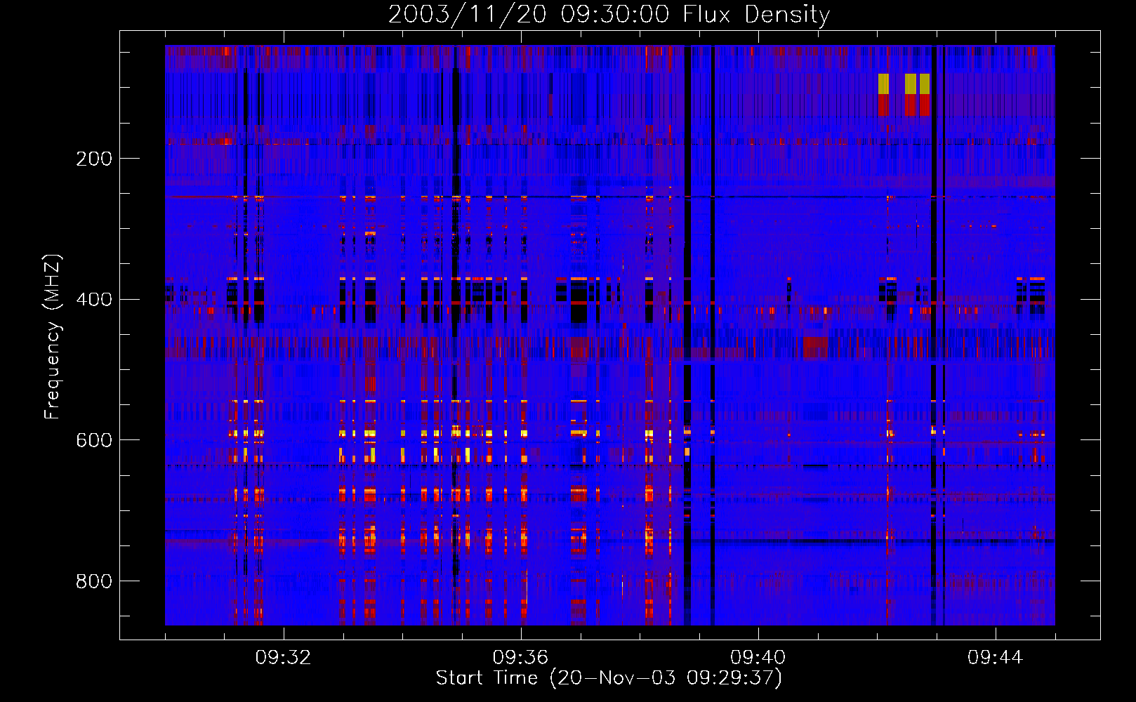Click the 09:40 time tick label
Screen dimensions: 1136x702
click(758, 658)
